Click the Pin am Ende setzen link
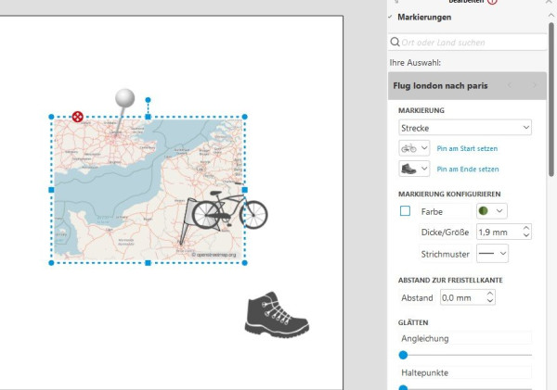557x390 pixels. (467, 170)
